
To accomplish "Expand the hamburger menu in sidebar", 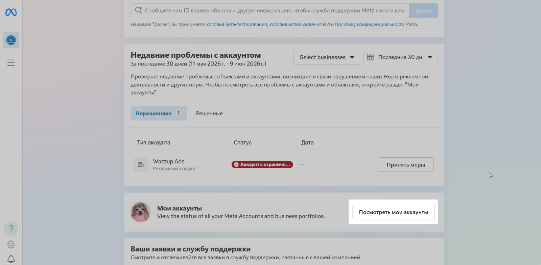I will pyautogui.click(x=11, y=63).
